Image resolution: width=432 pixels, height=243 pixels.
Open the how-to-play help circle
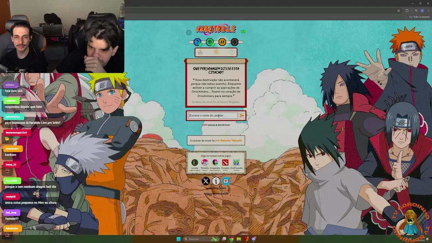(x=232, y=52)
